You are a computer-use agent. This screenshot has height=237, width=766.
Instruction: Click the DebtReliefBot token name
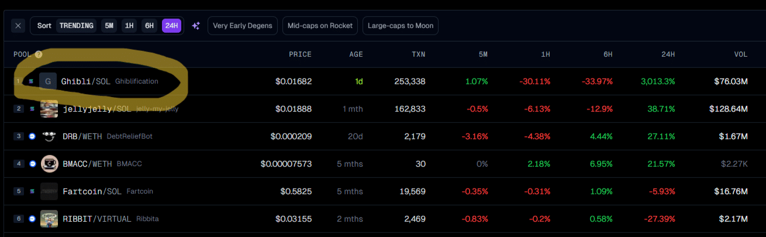click(x=129, y=136)
